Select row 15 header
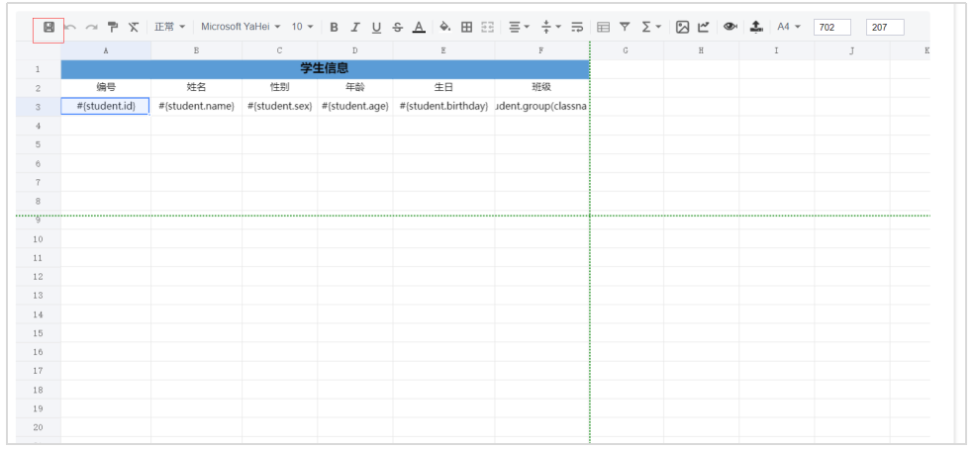Viewport: 974px width, 450px height. (38, 333)
